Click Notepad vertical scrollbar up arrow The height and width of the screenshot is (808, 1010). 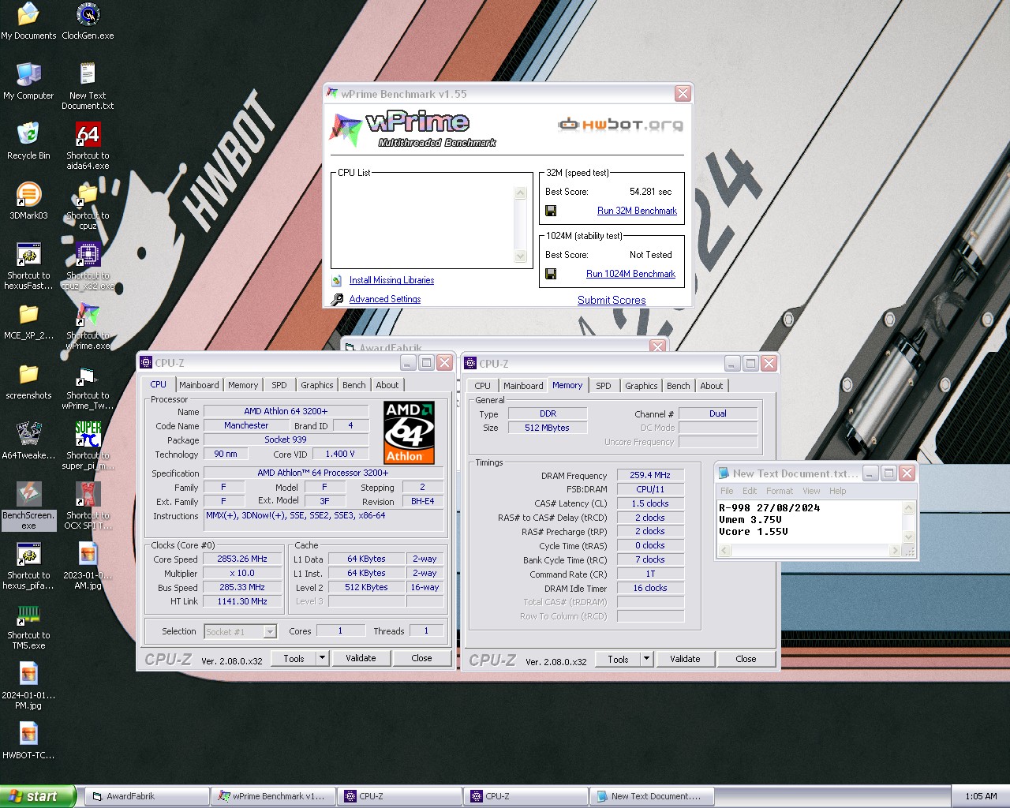tap(908, 507)
